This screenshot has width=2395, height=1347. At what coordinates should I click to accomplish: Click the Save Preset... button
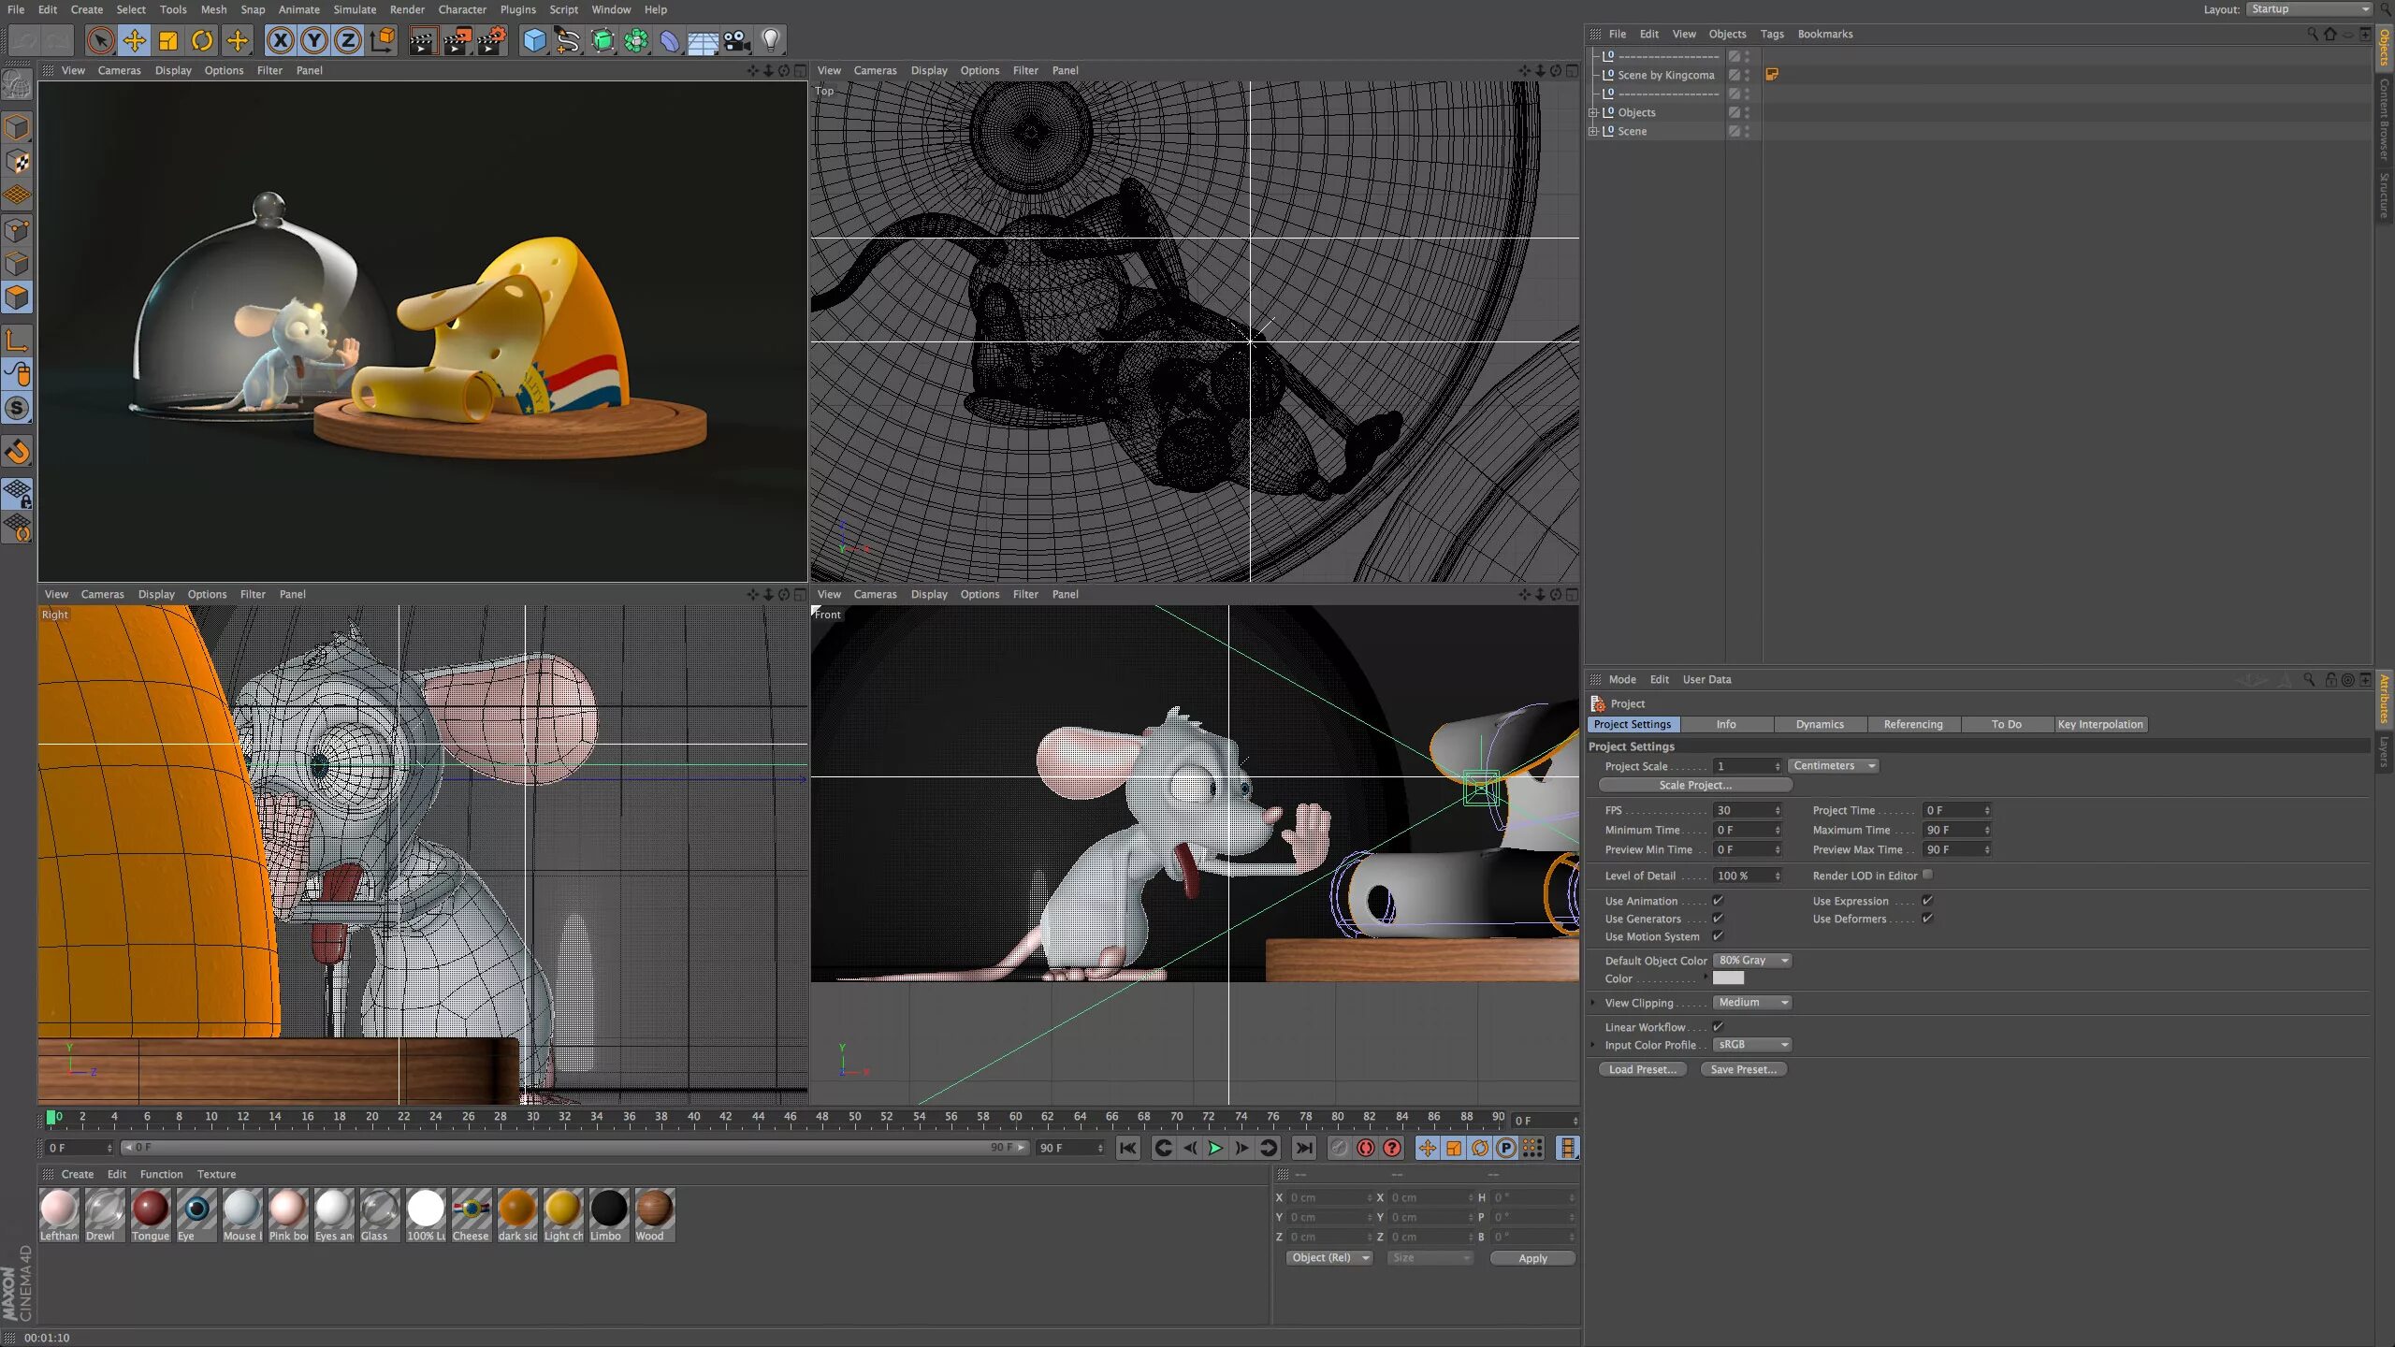(1743, 1069)
